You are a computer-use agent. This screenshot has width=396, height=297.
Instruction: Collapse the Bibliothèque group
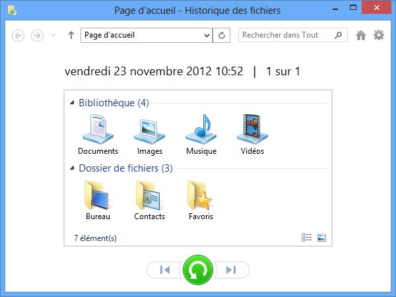(x=72, y=103)
